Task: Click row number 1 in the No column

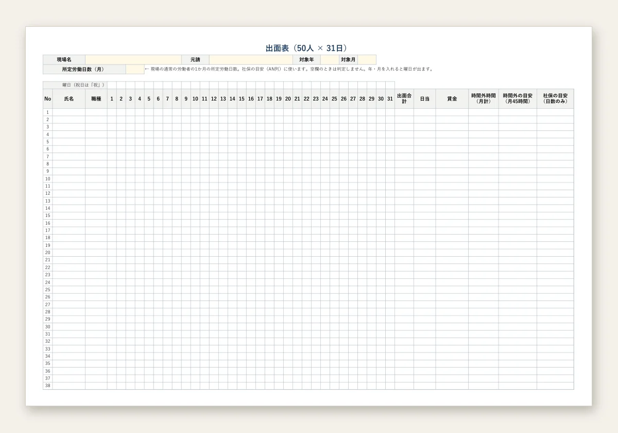Action: click(x=48, y=112)
